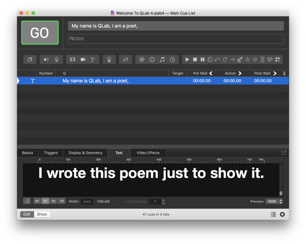Image resolution: width=306 pixels, height=244 pixels.
Task: Switch to Edit mode
Action: pos(27,214)
